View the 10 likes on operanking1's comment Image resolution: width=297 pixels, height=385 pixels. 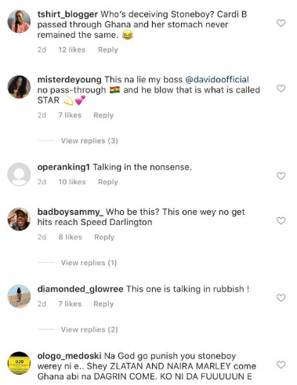(72, 182)
